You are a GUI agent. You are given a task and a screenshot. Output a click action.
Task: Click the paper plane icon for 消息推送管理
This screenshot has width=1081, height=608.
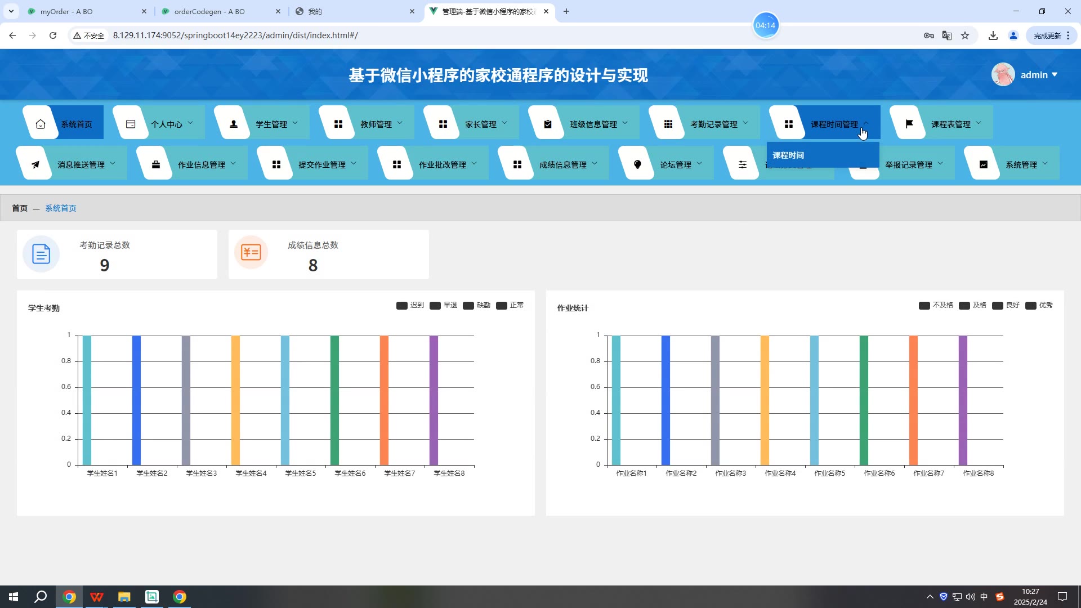coord(35,164)
